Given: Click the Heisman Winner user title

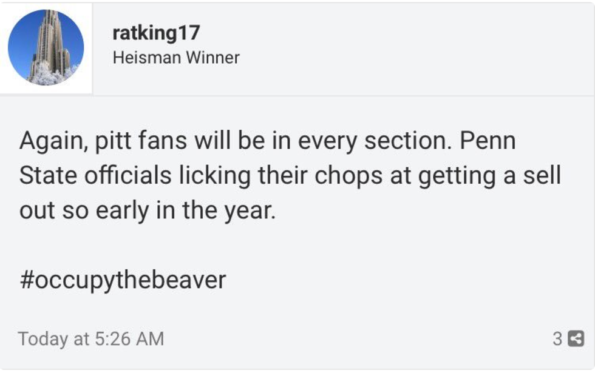Looking at the screenshot, I should (176, 58).
